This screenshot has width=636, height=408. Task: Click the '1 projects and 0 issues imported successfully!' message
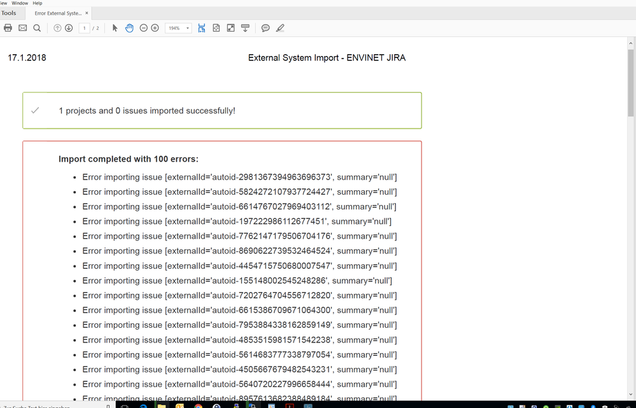(x=147, y=111)
